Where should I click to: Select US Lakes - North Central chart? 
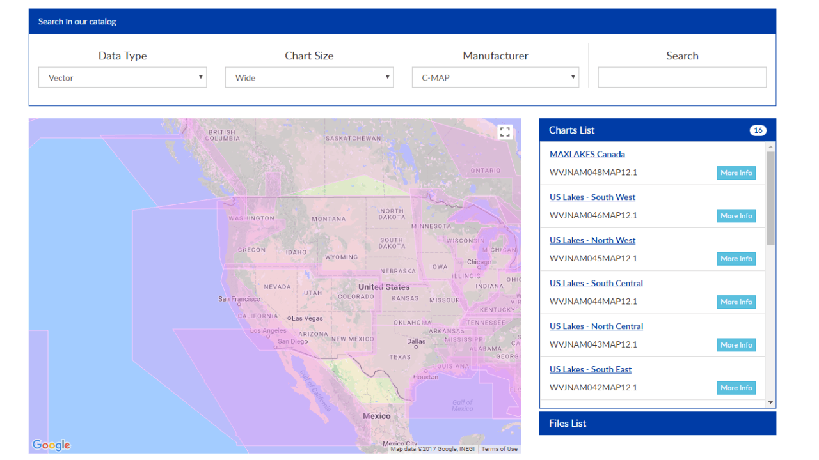point(596,326)
